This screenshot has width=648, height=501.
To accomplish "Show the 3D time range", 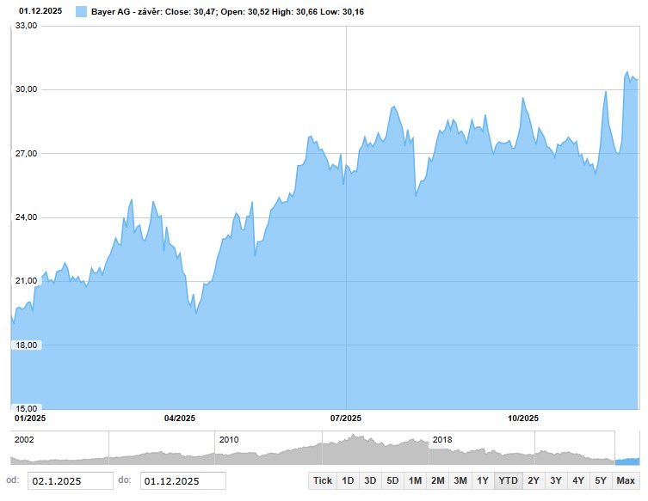I will [370, 480].
